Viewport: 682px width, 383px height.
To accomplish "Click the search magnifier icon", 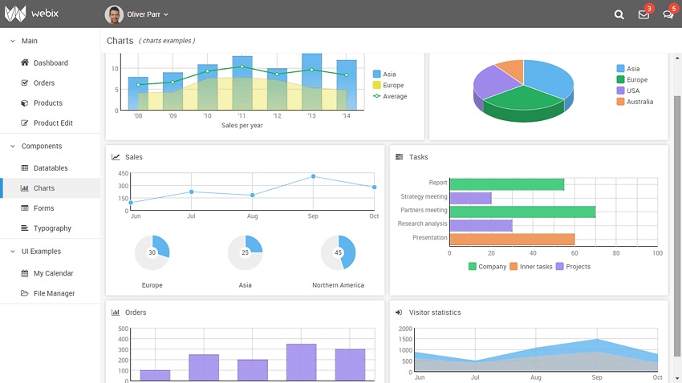I will point(619,14).
